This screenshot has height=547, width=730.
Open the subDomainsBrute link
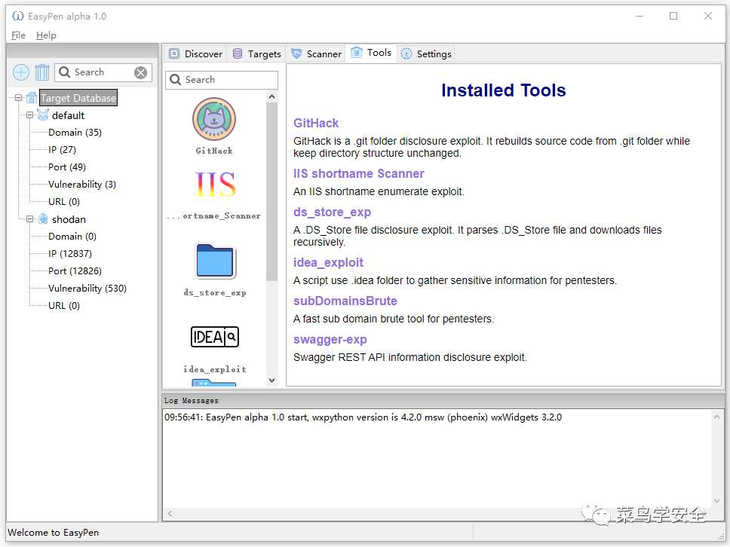(345, 301)
